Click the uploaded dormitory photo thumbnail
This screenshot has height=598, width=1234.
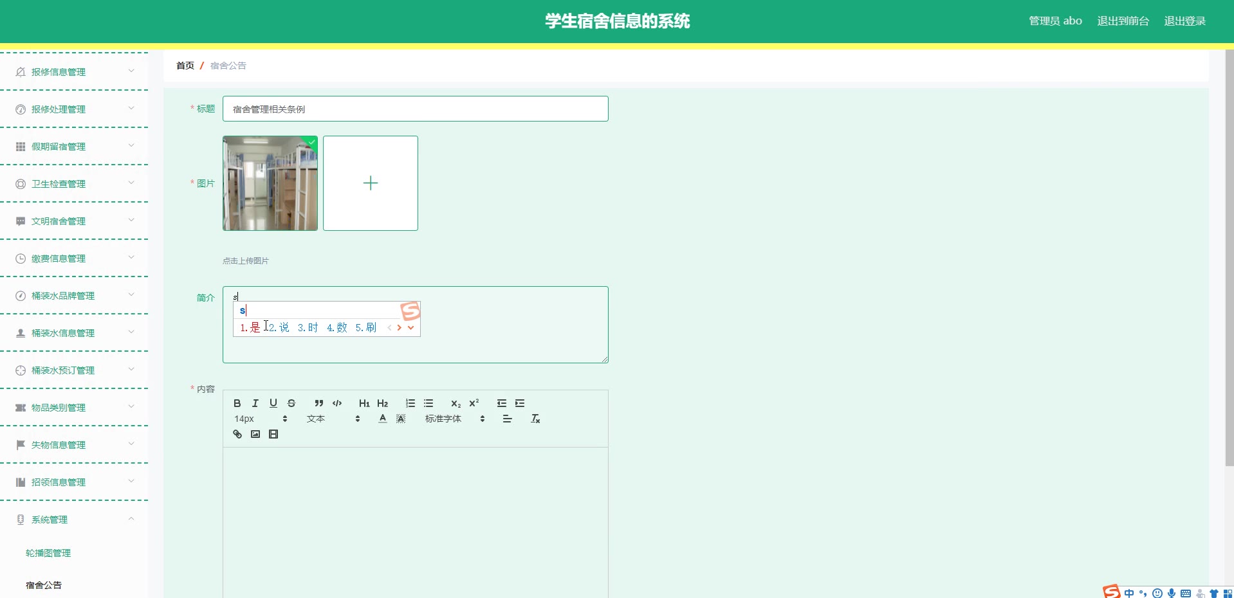click(270, 183)
